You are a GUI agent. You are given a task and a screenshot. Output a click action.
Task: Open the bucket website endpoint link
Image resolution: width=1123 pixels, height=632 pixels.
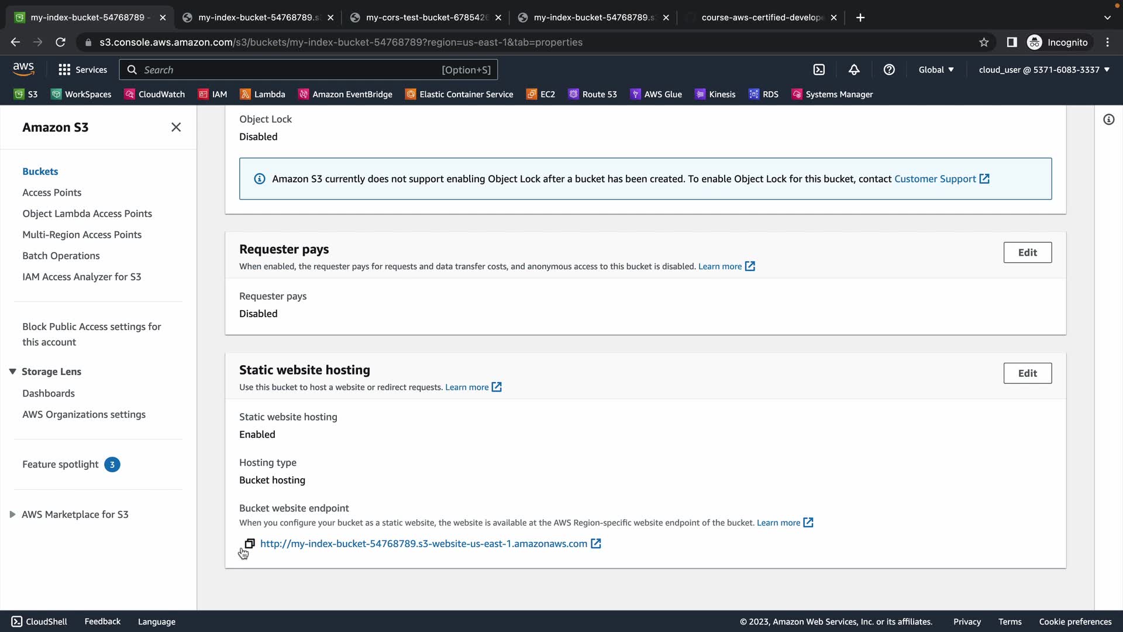click(423, 544)
